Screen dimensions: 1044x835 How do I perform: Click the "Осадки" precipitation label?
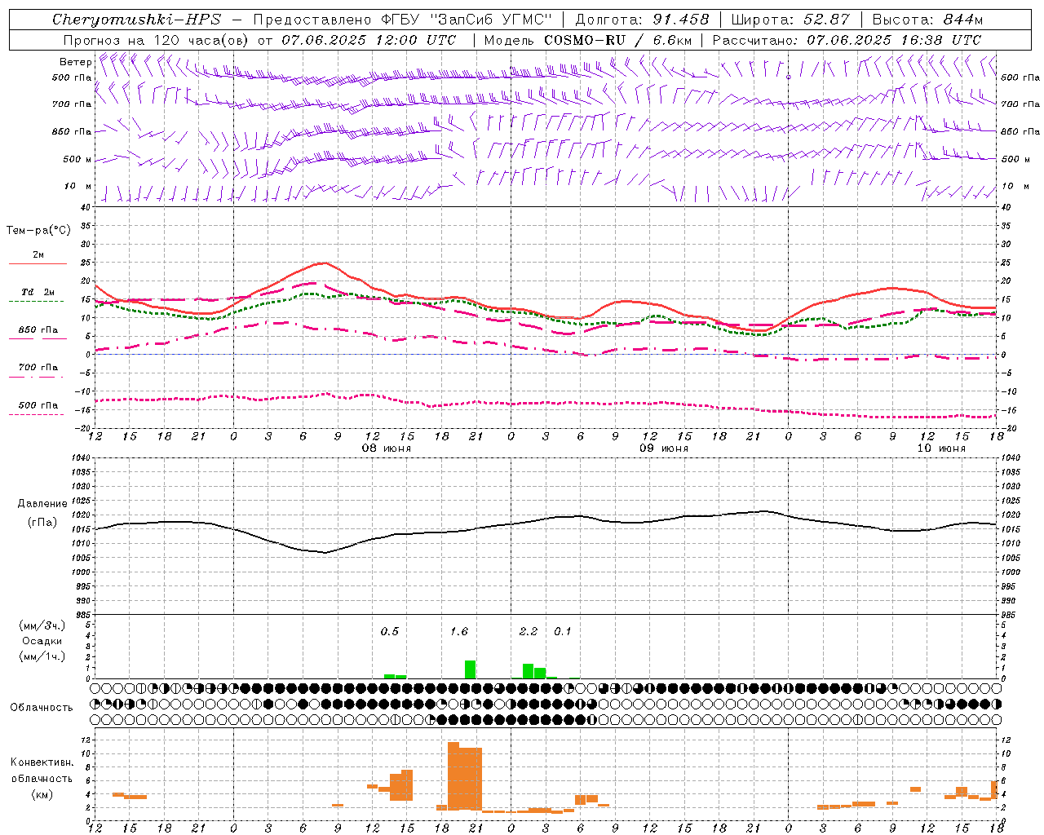coord(42,641)
